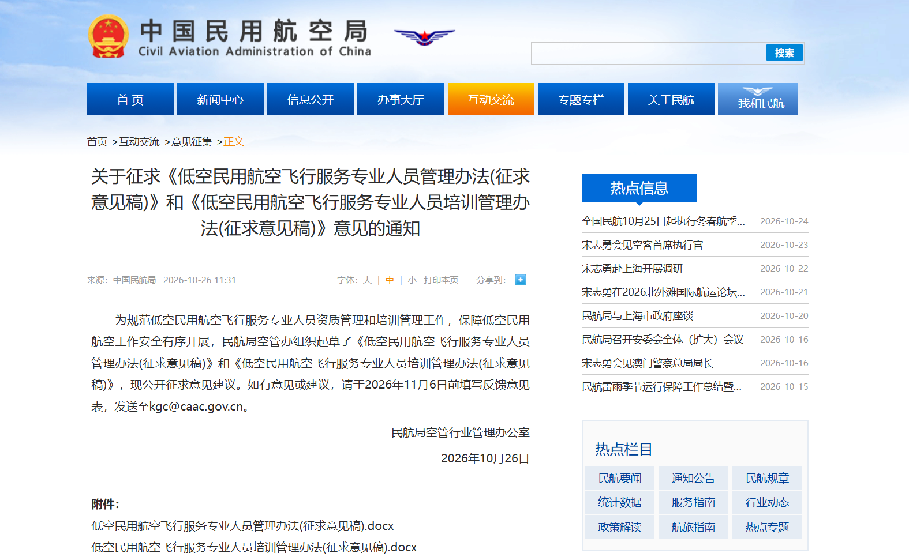Open the 通知公告 hot column
This screenshot has width=909, height=557.
point(693,478)
